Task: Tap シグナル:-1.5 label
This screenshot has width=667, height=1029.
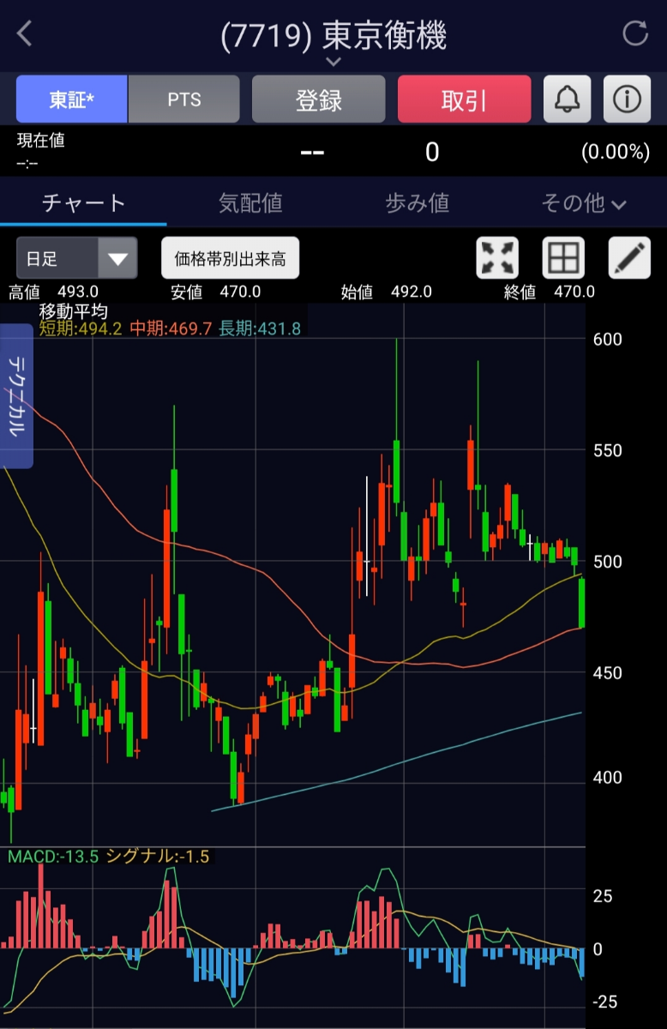Action: point(158,856)
